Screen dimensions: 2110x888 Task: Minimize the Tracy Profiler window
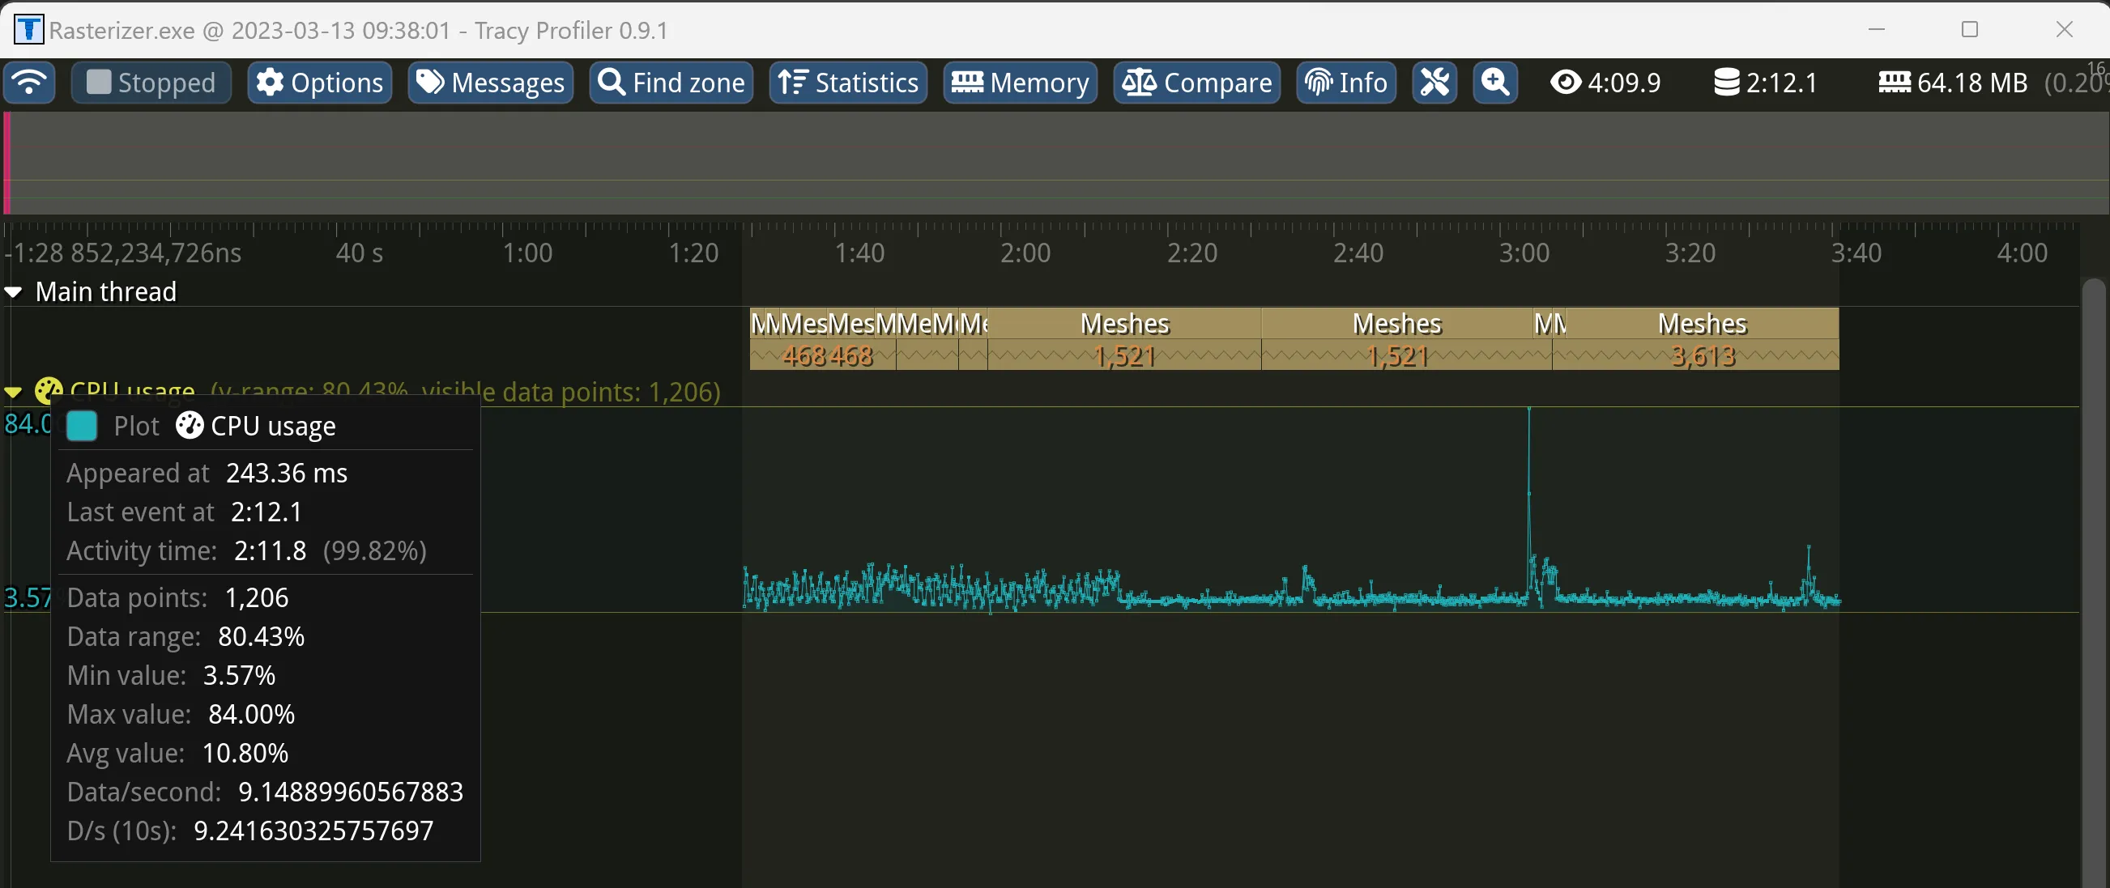coord(1877,29)
